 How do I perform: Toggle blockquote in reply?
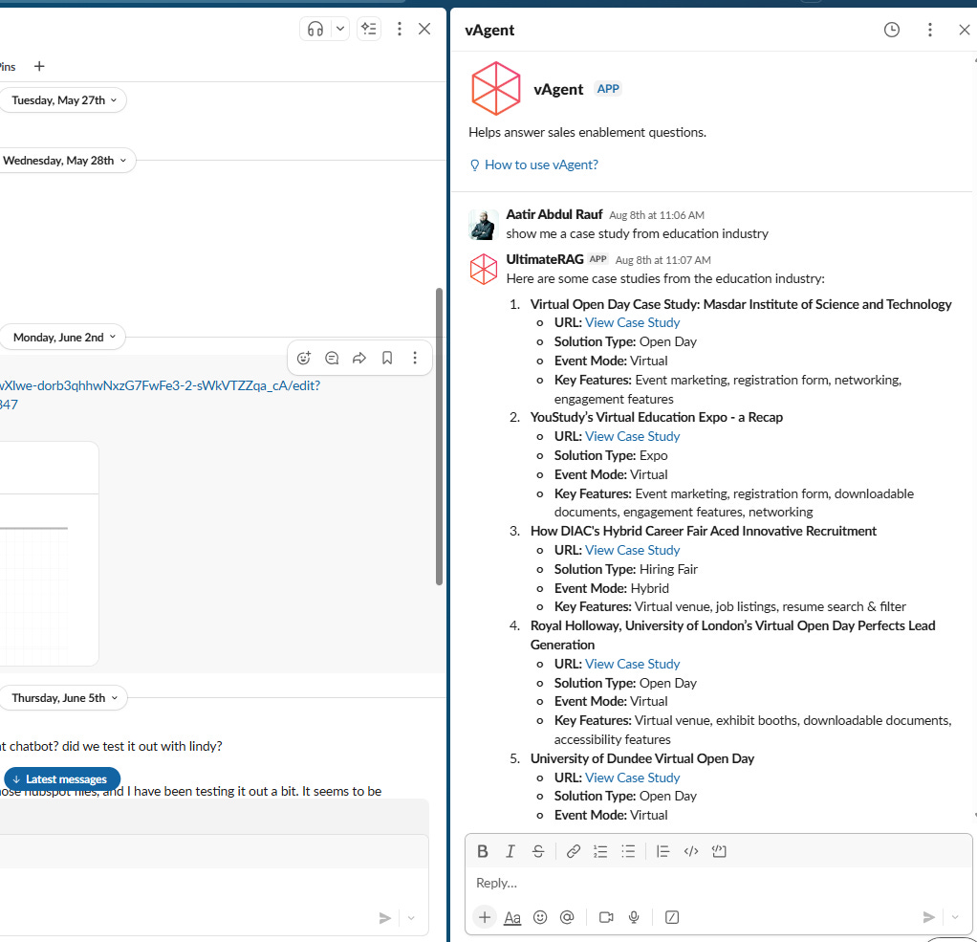663,851
